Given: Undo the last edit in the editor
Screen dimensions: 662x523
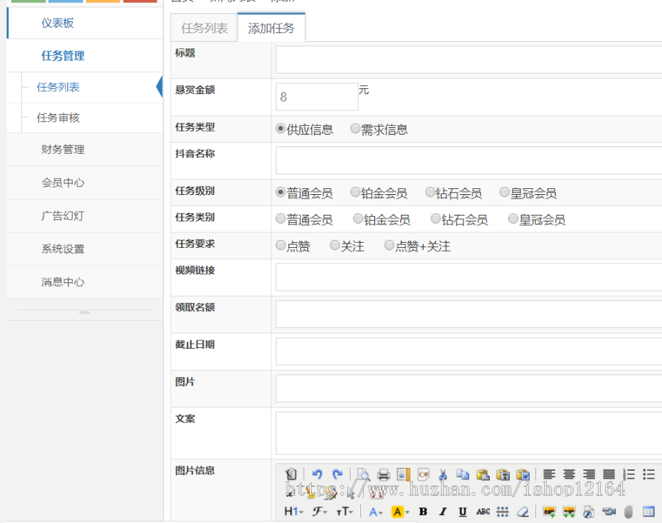Looking at the screenshot, I should coord(317,474).
